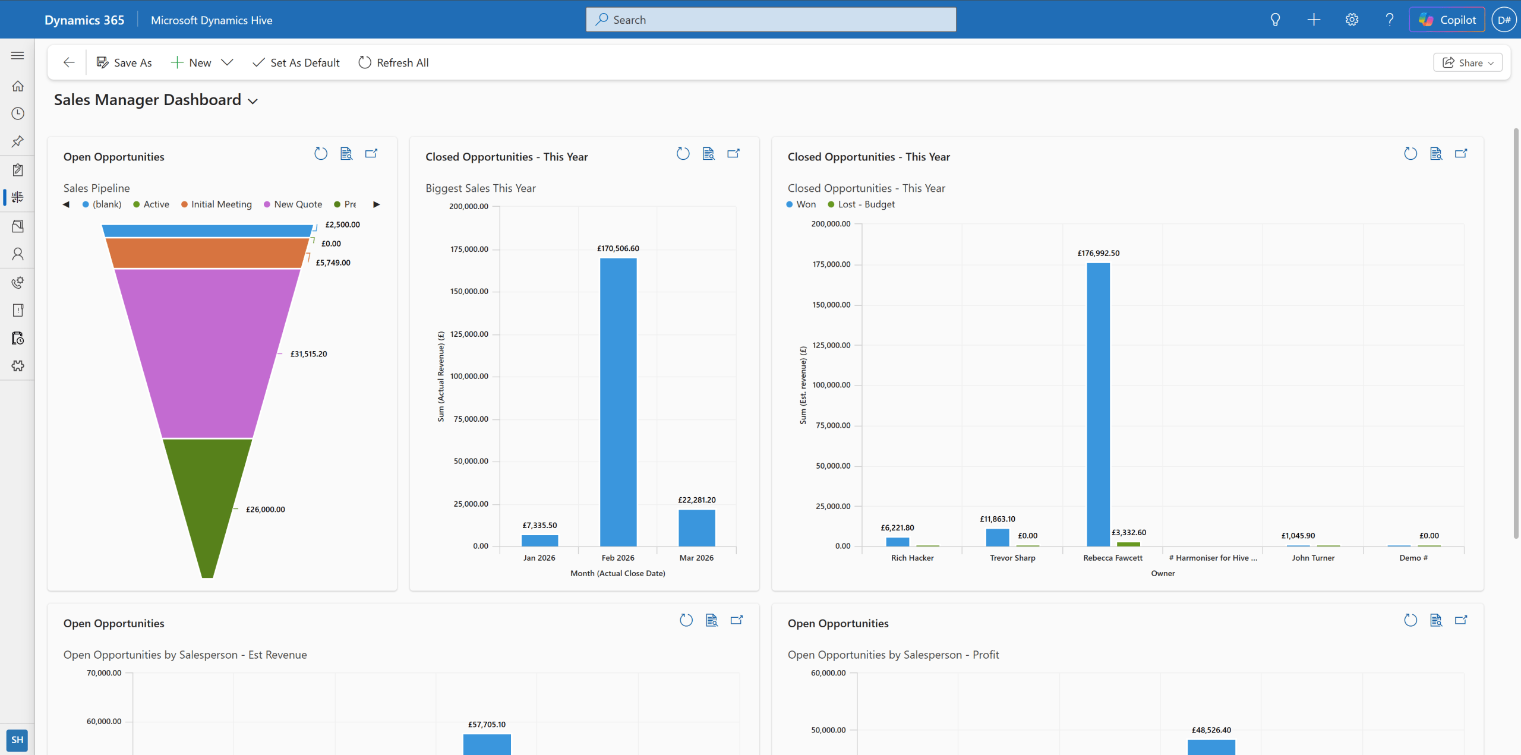The image size is (1521, 755).
Task: Open the navigation hamburger menu
Action: coord(17,55)
